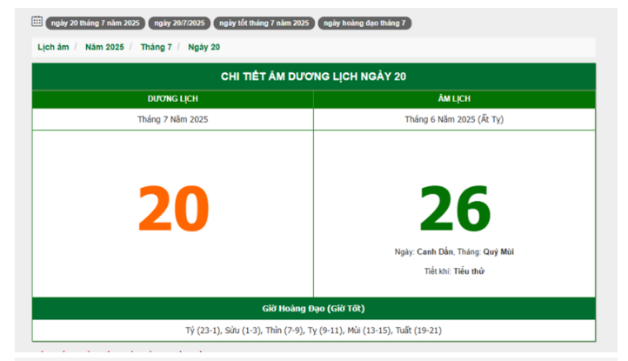
Task: Click the 'Canh Dần' day name
Action: [x=434, y=252]
